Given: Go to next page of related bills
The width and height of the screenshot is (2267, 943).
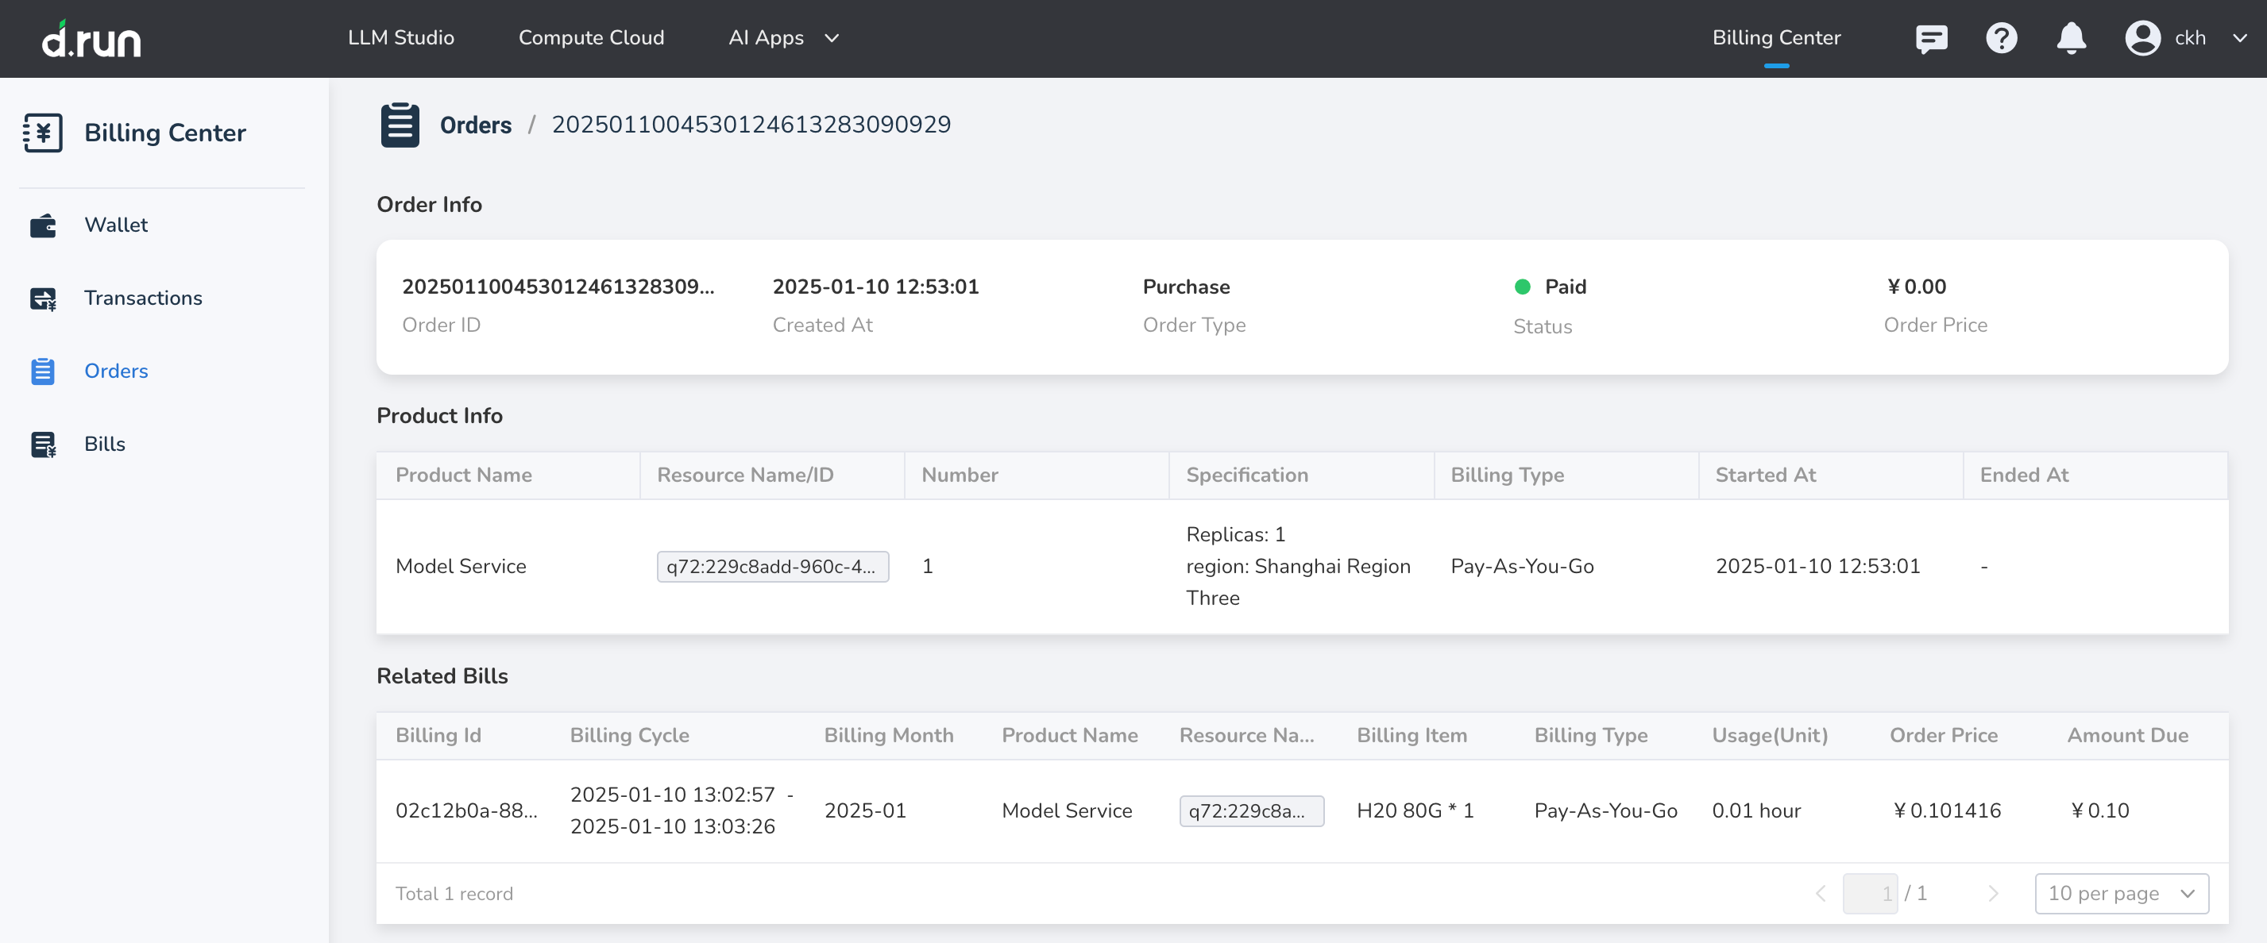Looking at the screenshot, I should (x=1993, y=894).
